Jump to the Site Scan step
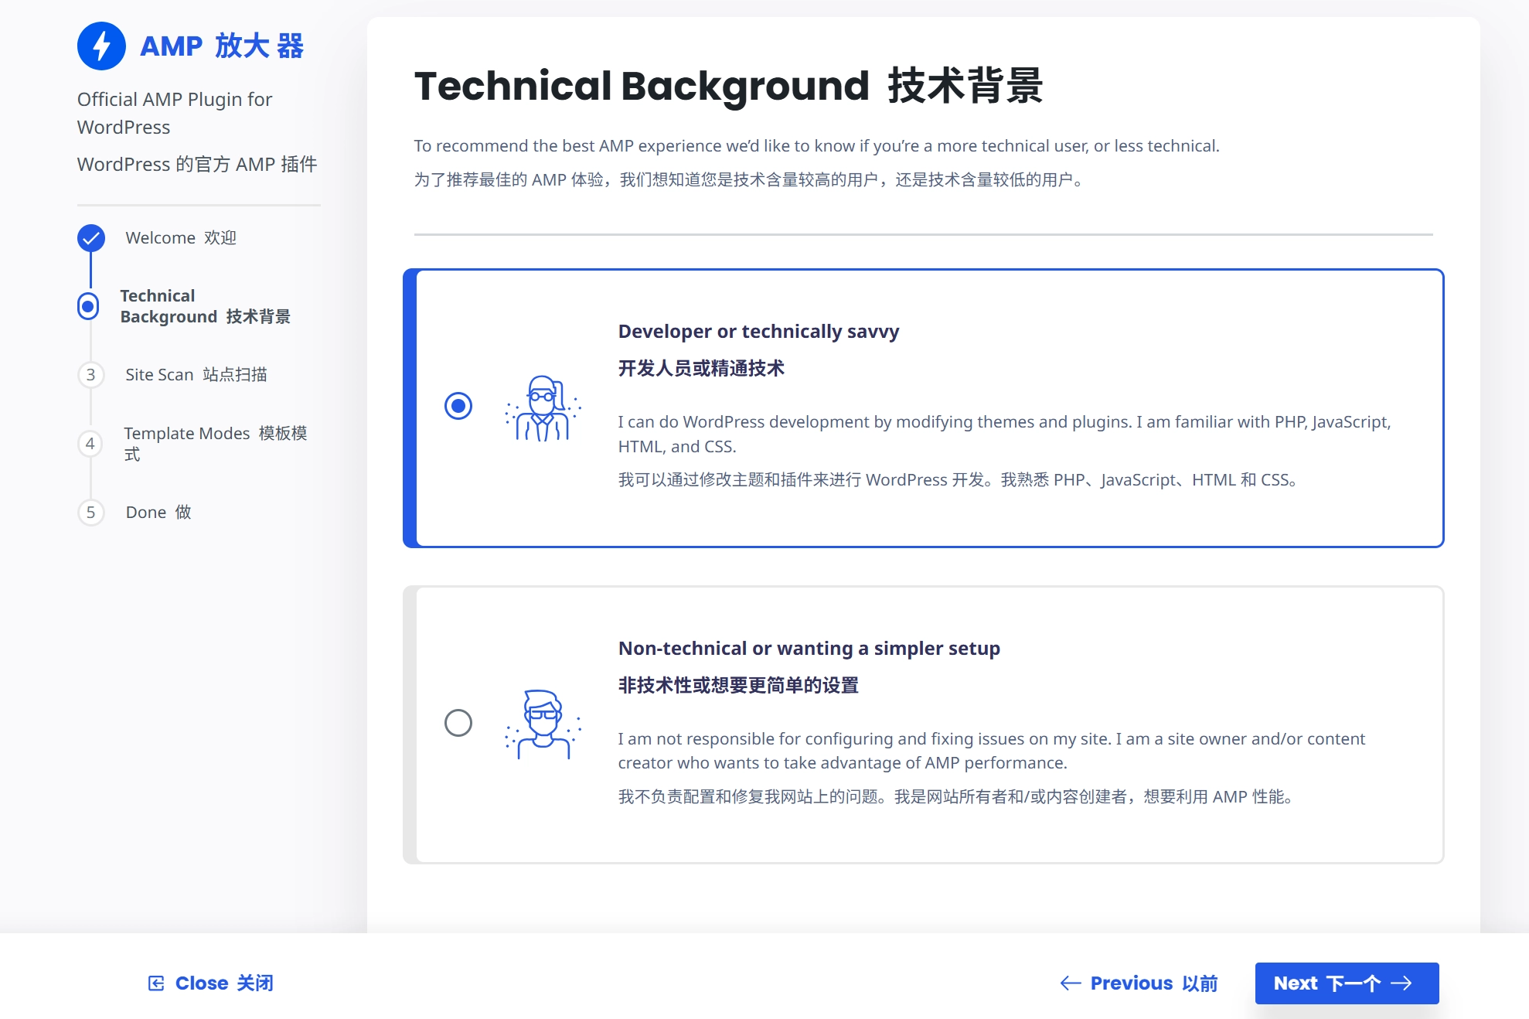 196,375
